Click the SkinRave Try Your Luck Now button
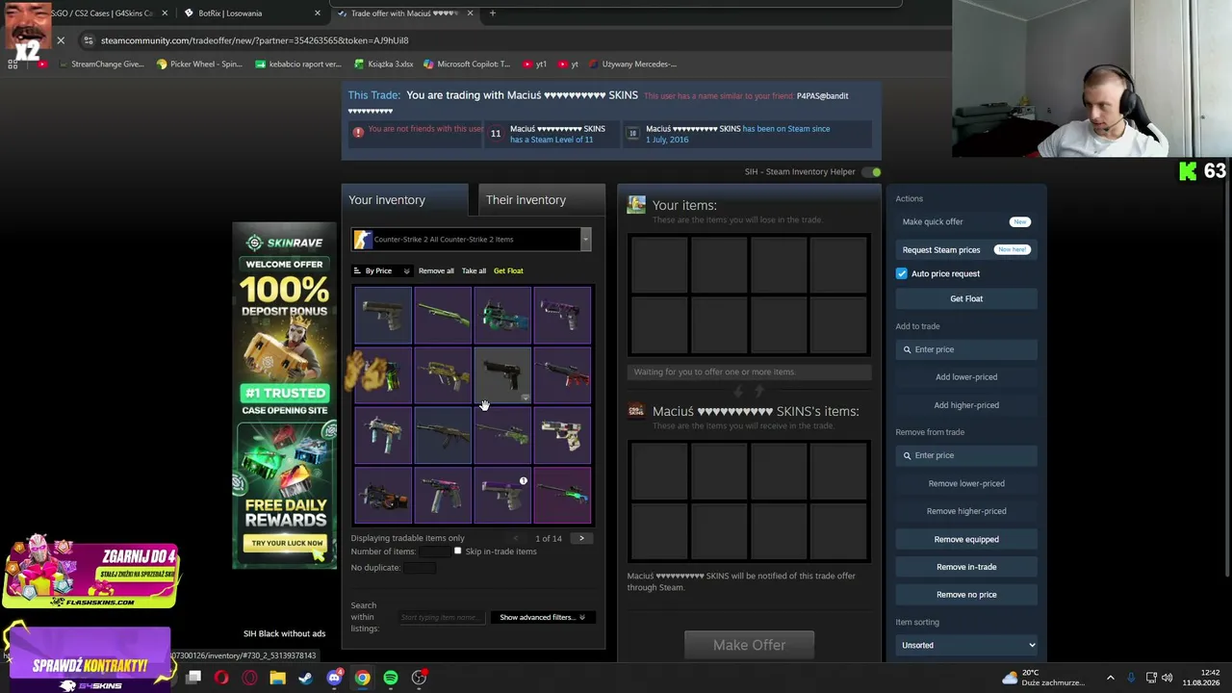The width and height of the screenshot is (1232, 693). (286, 543)
